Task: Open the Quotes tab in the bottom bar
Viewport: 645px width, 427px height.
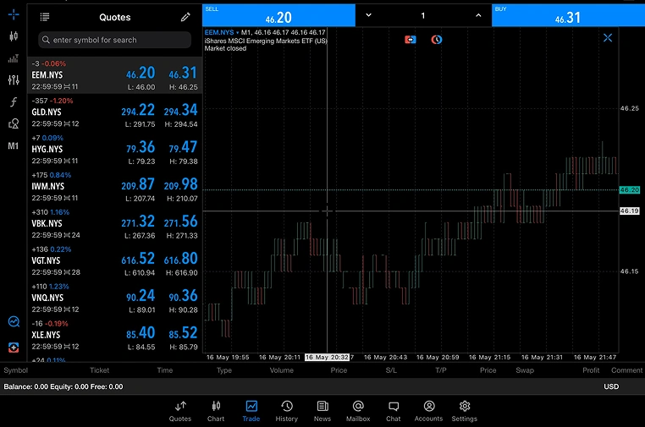Action: pos(180,412)
